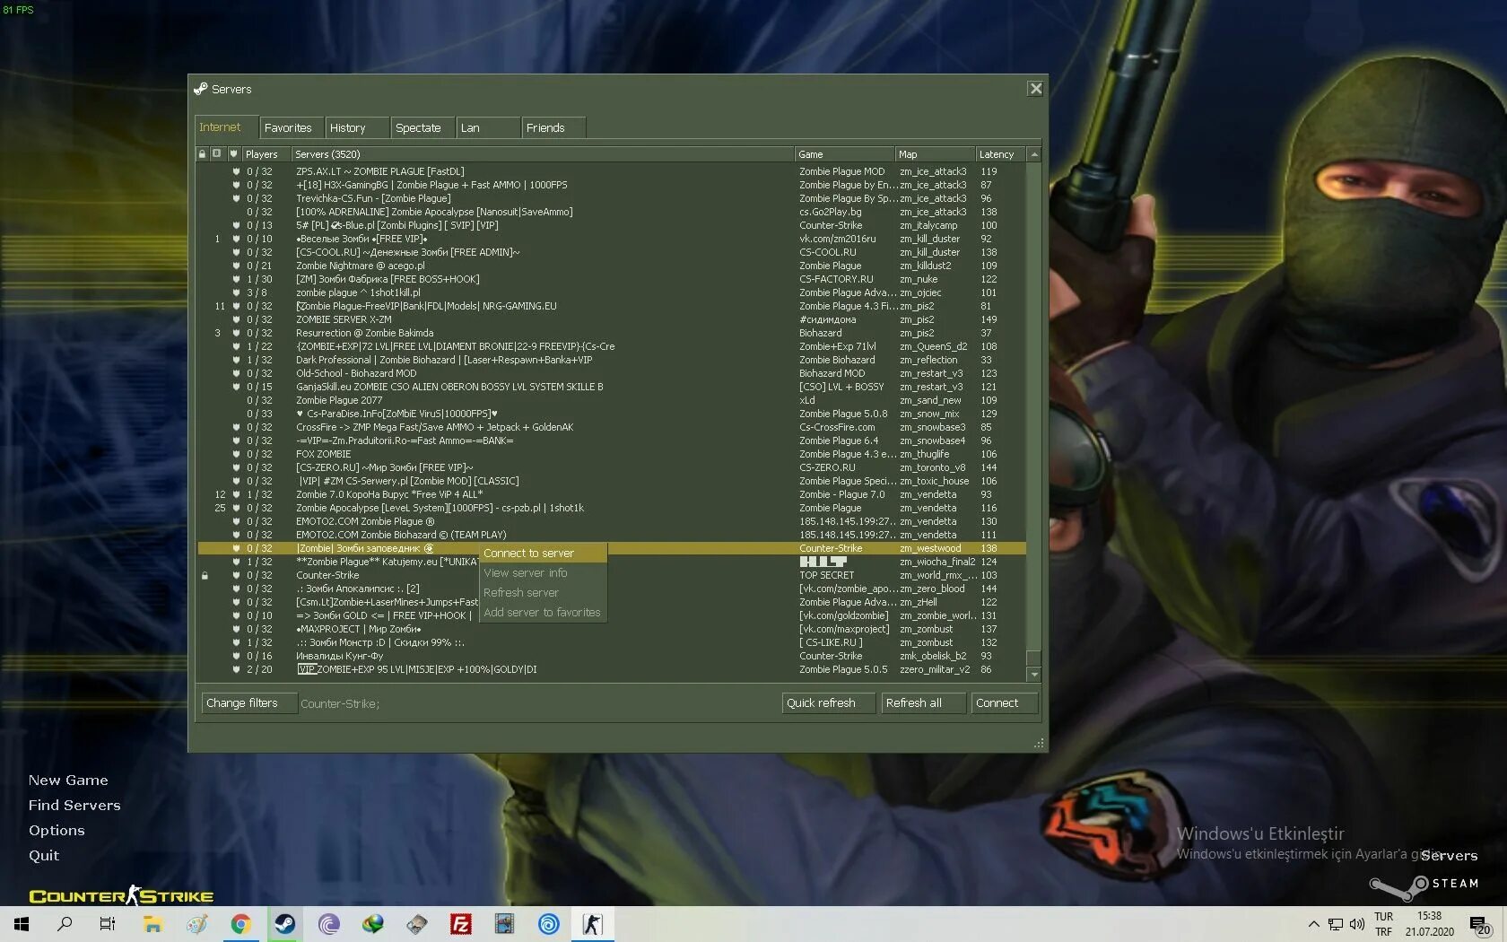Select the Spectate tab
This screenshot has height=942, width=1507.
pyautogui.click(x=422, y=127)
